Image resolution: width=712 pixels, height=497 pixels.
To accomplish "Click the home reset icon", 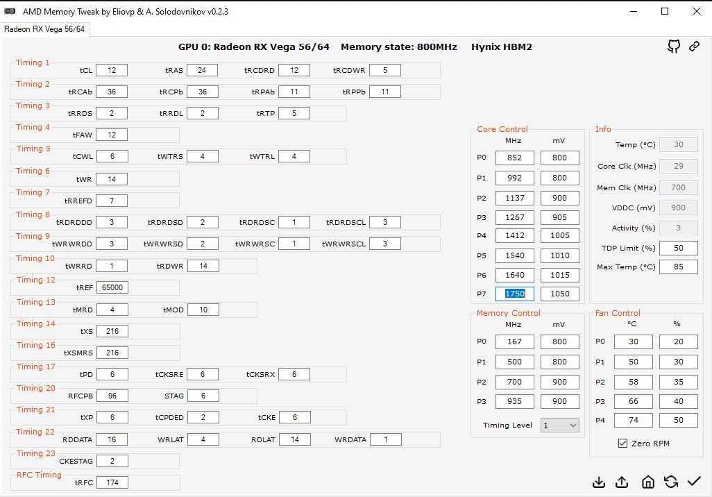I will (648, 482).
